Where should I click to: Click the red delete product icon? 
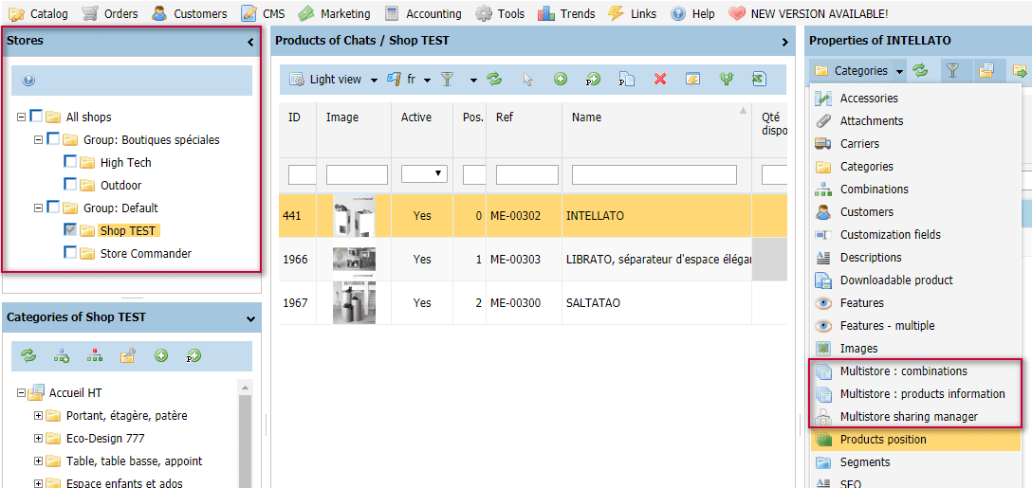coord(660,80)
